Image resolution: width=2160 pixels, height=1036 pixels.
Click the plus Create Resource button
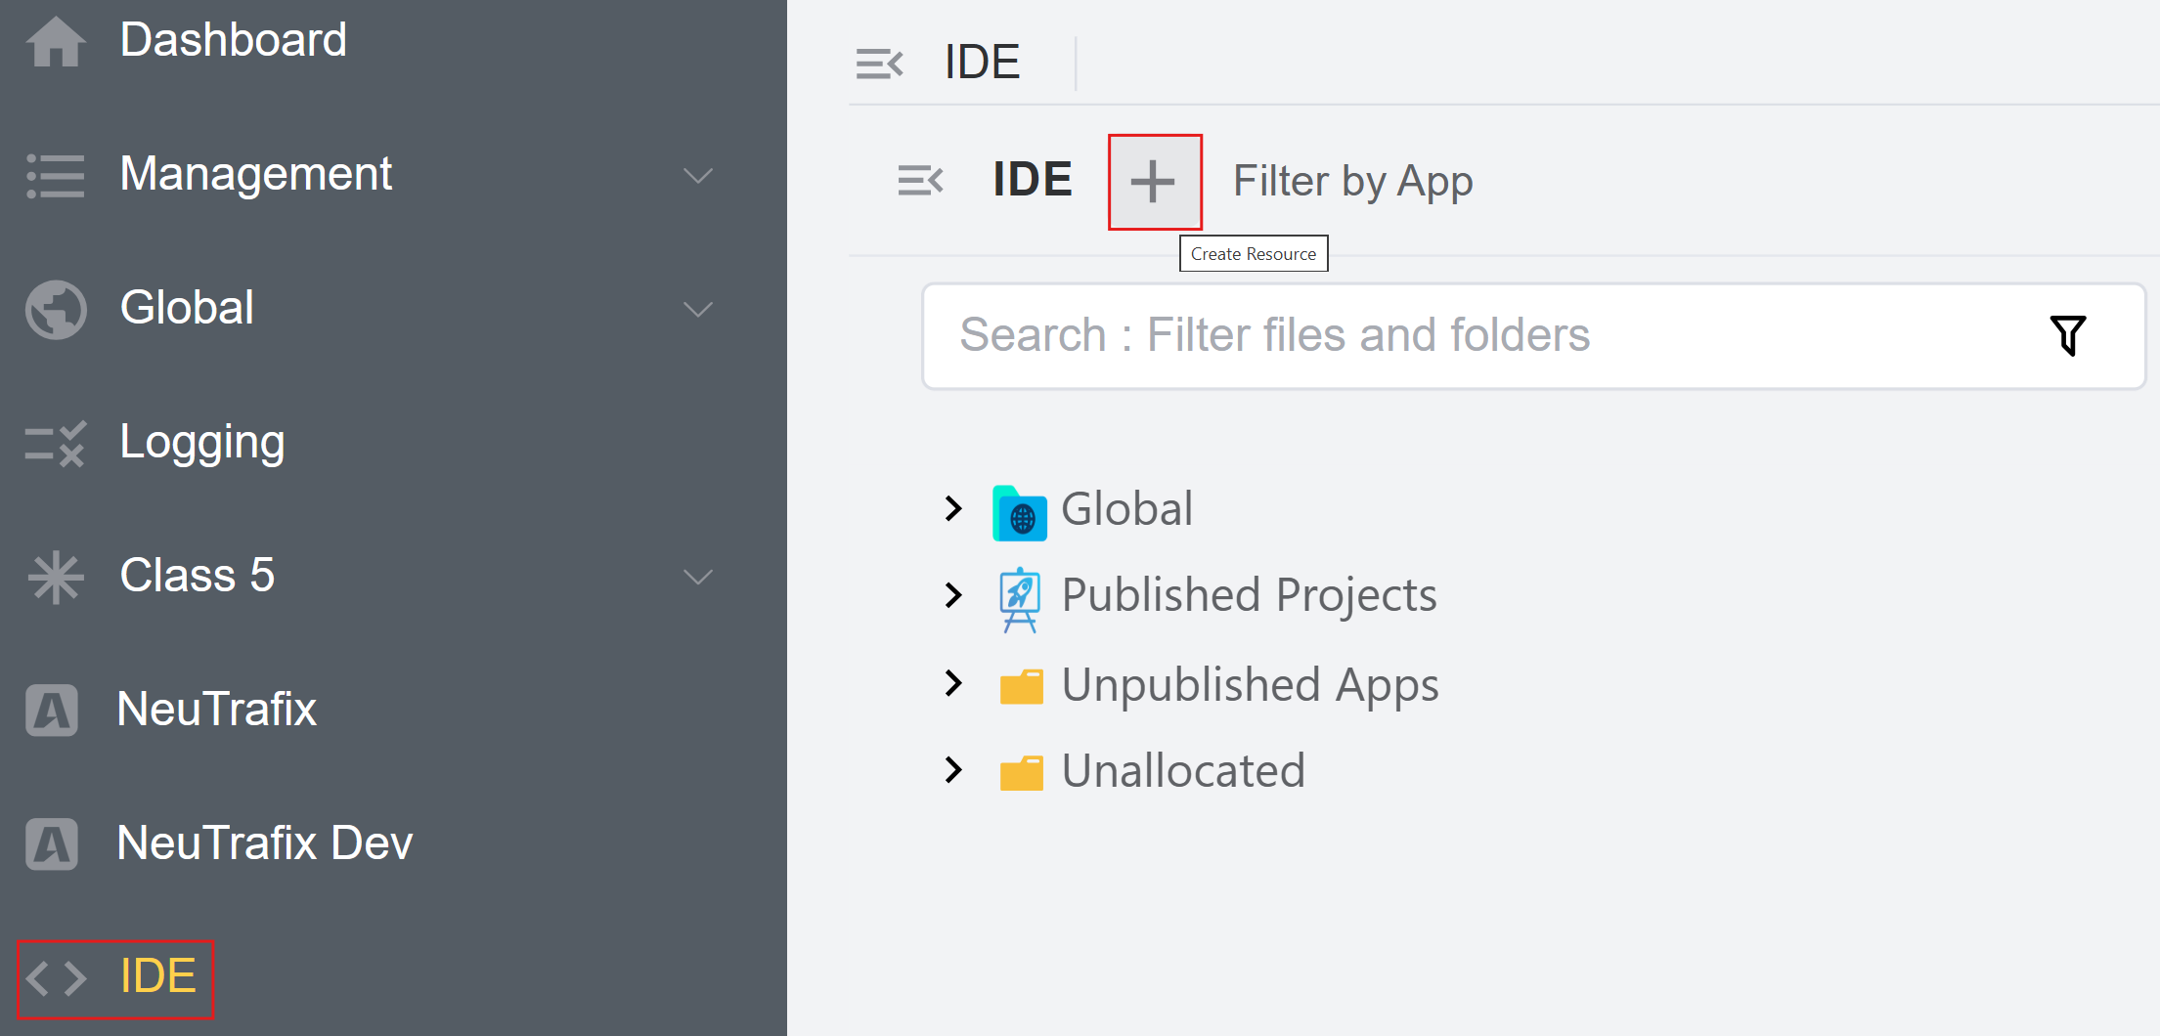(1154, 182)
